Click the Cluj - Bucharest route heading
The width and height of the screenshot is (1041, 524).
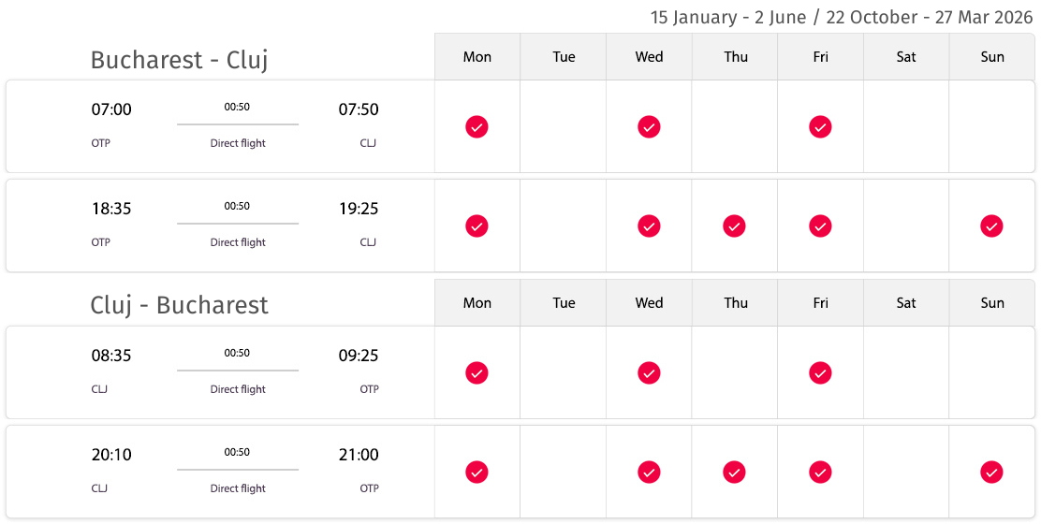pyautogui.click(x=179, y=305)
